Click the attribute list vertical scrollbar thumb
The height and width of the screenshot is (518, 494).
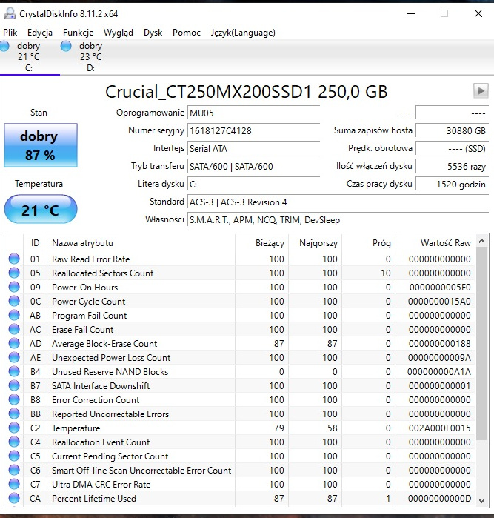coord(482,344)
